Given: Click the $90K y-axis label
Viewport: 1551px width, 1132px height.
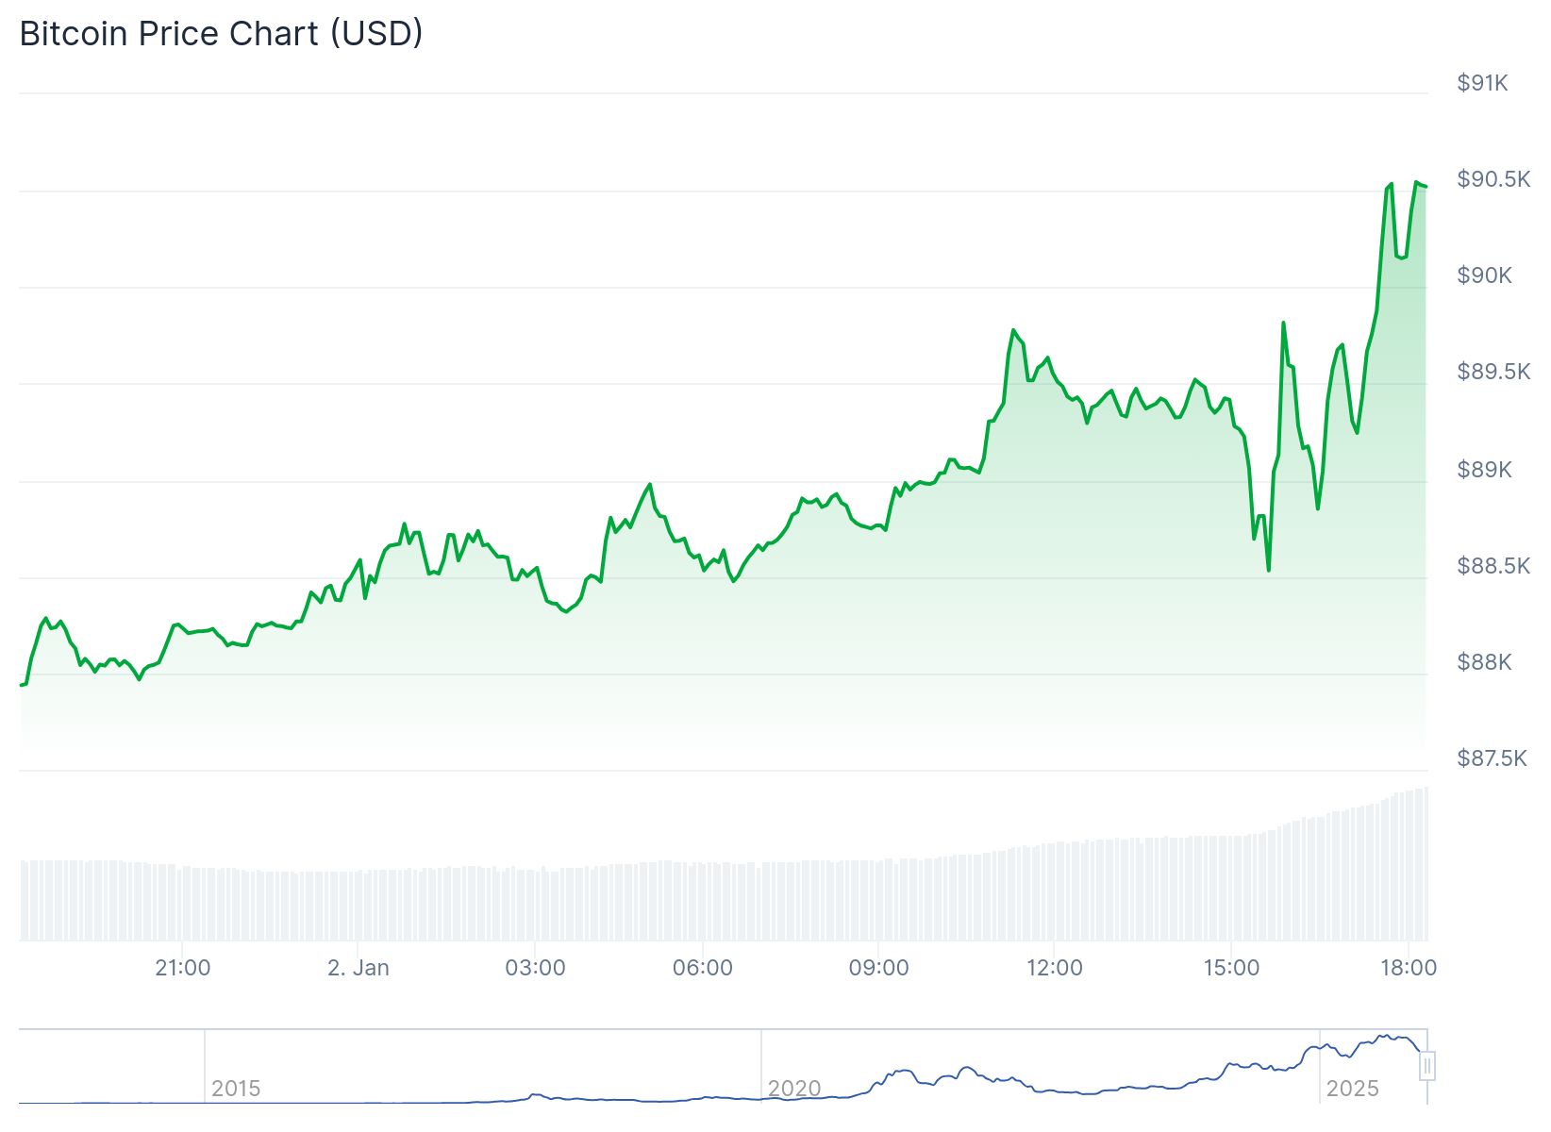Looking at the screenshot, I should pyautogui.click(x=1484, y=275).
